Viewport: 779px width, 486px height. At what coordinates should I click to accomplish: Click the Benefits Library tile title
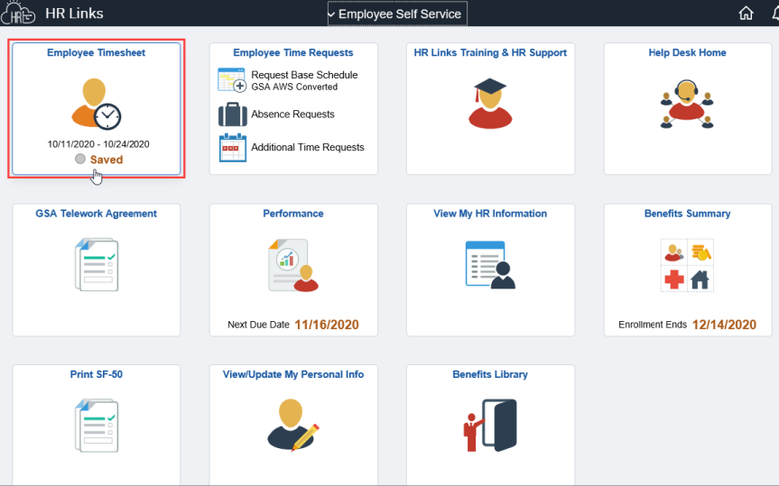[490, 374]
